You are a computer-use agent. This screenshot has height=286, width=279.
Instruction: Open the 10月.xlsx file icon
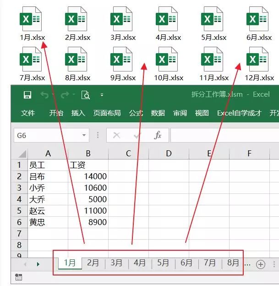point(167,59)
